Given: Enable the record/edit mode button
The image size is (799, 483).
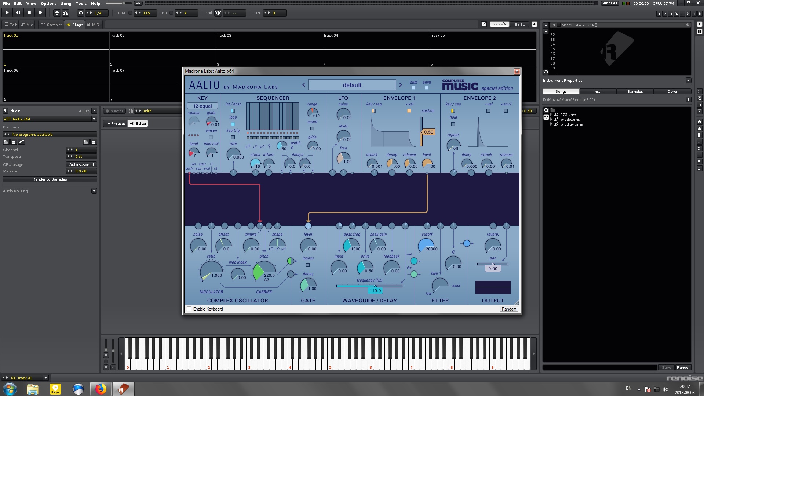Looking at the screenshot, I should click(40, 13).
